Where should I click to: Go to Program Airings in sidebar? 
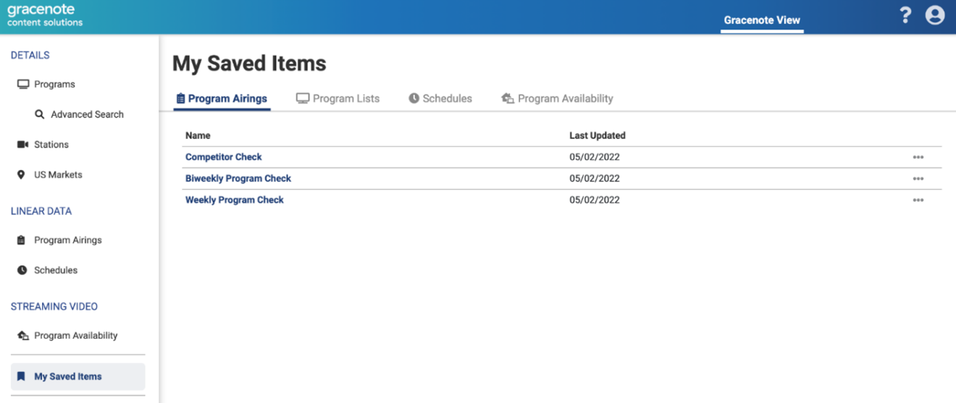coord(67,240)
